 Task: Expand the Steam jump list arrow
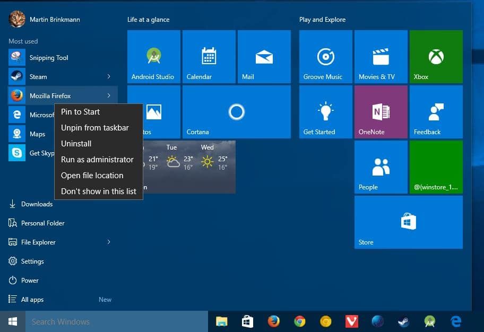coord(109,76)
